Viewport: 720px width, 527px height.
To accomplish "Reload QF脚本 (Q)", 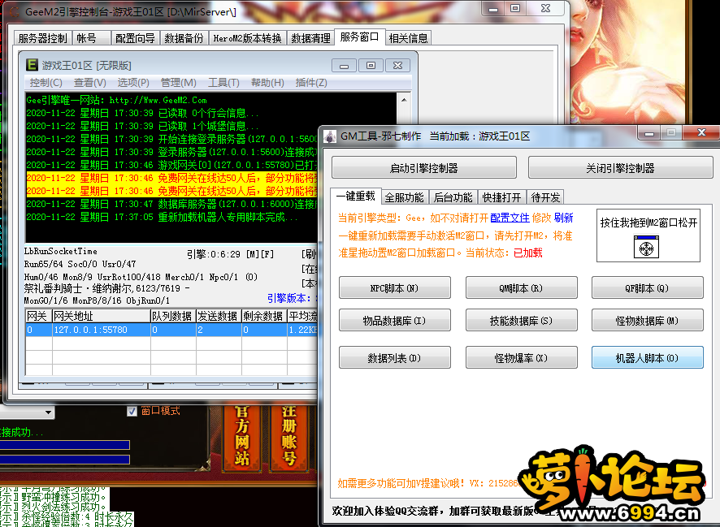I will click(647, 288).
